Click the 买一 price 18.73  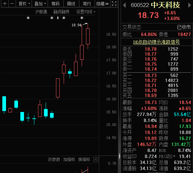pyautogui.click(x=151, y=75)
